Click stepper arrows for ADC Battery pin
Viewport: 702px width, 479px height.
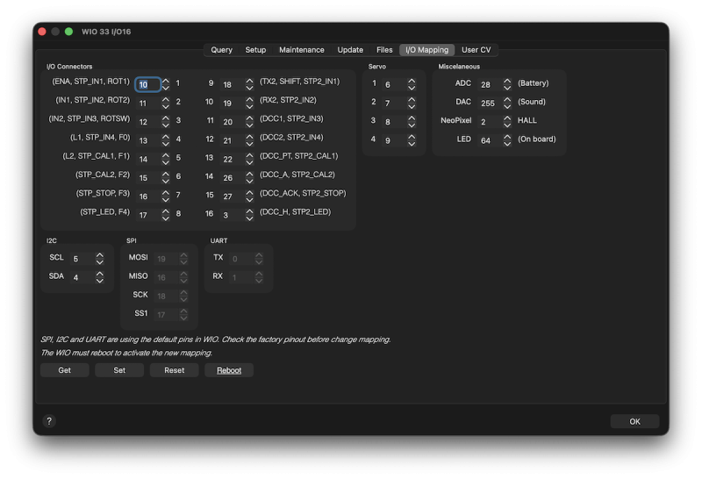tap(507, 84)
